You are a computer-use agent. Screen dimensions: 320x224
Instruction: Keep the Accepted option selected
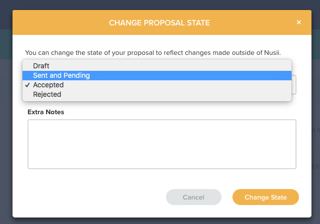48,85
